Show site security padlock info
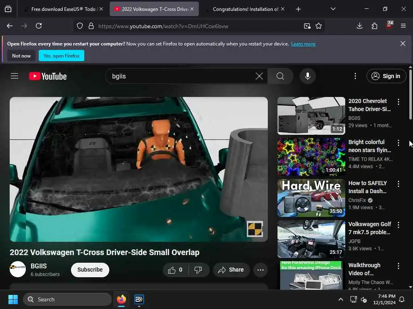Screen dimensions: 413x309 [91, 26]
